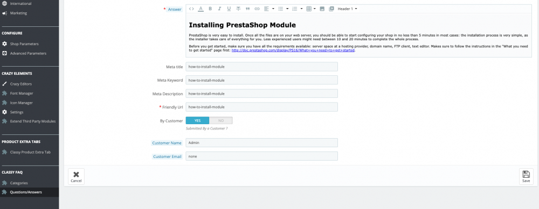Viewport: 539px width, 209px height.
Task: Click the Customer Name field
Action: 261,142
